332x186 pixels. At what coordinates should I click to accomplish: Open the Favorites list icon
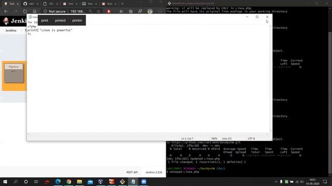click(121, 11)
